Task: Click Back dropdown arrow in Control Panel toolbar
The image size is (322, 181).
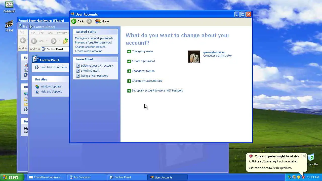Action: pos(47,41)
